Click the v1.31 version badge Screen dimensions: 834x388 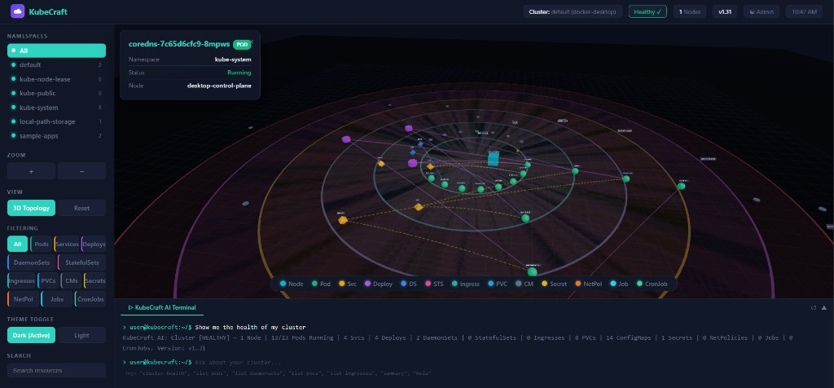[x=724, y=11]
